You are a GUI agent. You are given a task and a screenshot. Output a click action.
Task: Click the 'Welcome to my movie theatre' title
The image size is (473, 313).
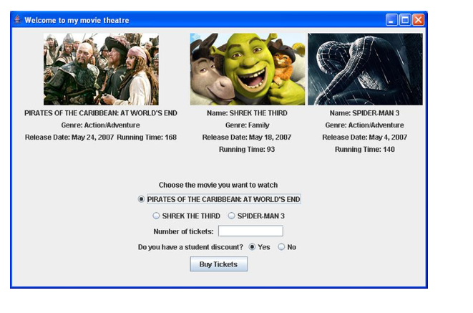click(77, 20)
